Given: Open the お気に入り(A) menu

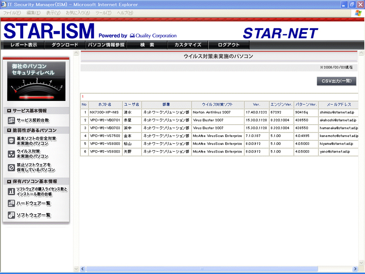Looking at the screenshot, I should click(78, 13).
